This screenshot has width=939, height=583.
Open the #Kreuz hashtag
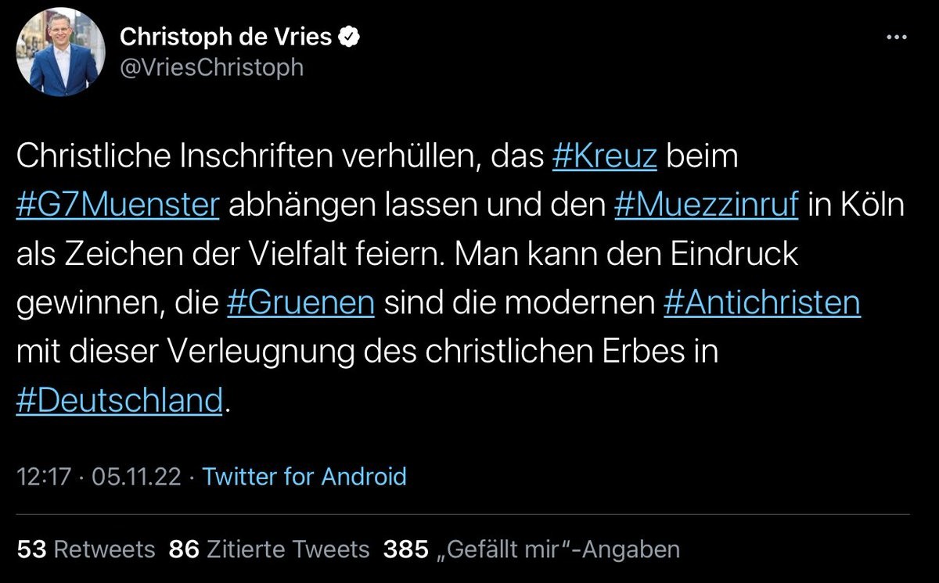[604, 156]
